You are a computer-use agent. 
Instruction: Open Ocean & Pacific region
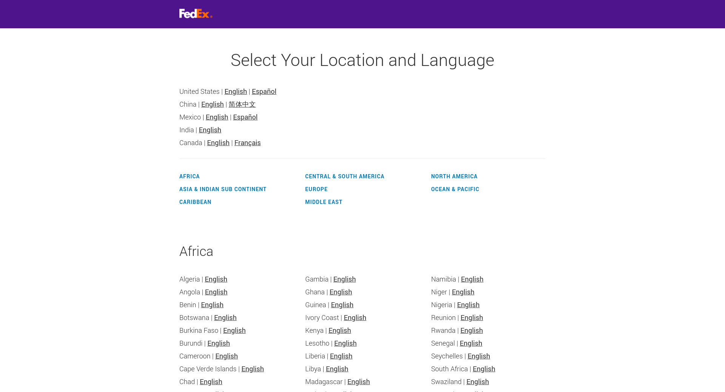(455, 189)
